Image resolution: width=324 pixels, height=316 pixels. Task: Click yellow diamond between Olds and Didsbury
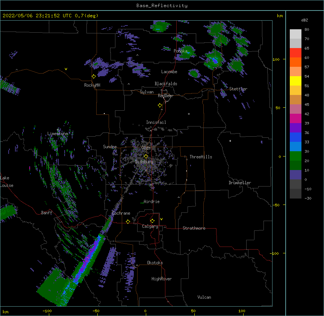tap(146, 156)
